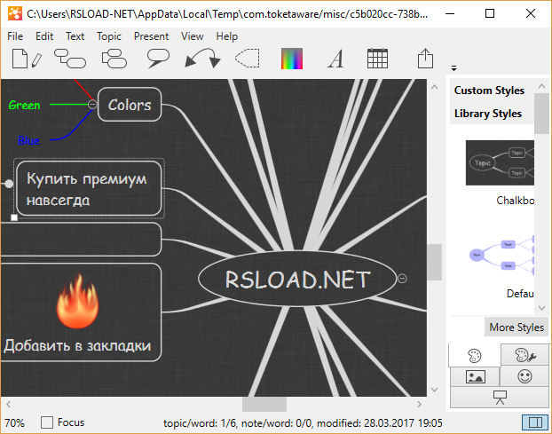Click canvas scroll left arrow
552x434 pixels.
click(x=9, y=404)
